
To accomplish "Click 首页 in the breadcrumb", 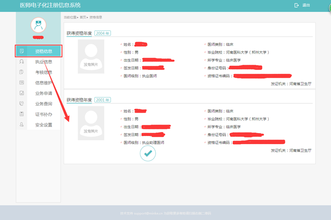I will (x=83, y=17).
